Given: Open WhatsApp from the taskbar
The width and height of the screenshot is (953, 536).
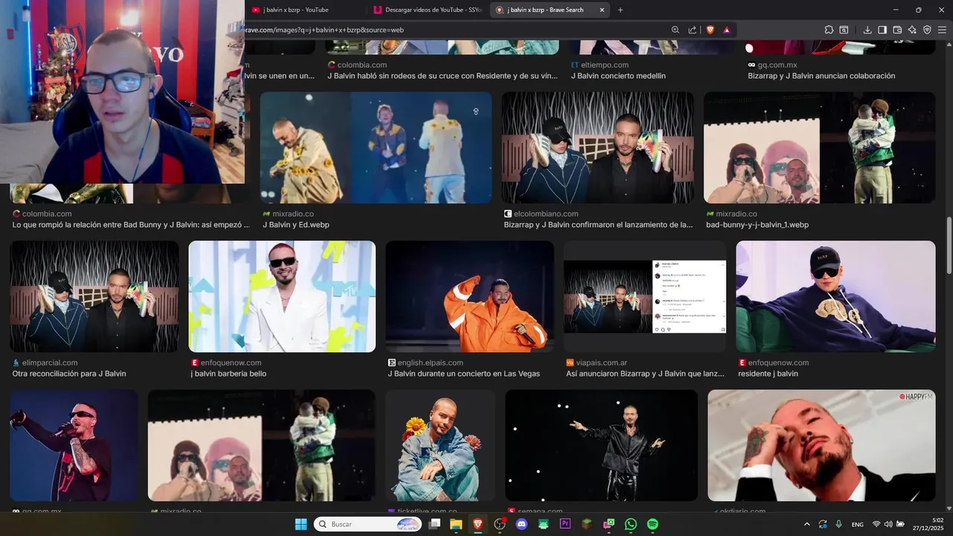Looking at the screenshot, I should tap(631, 524).
